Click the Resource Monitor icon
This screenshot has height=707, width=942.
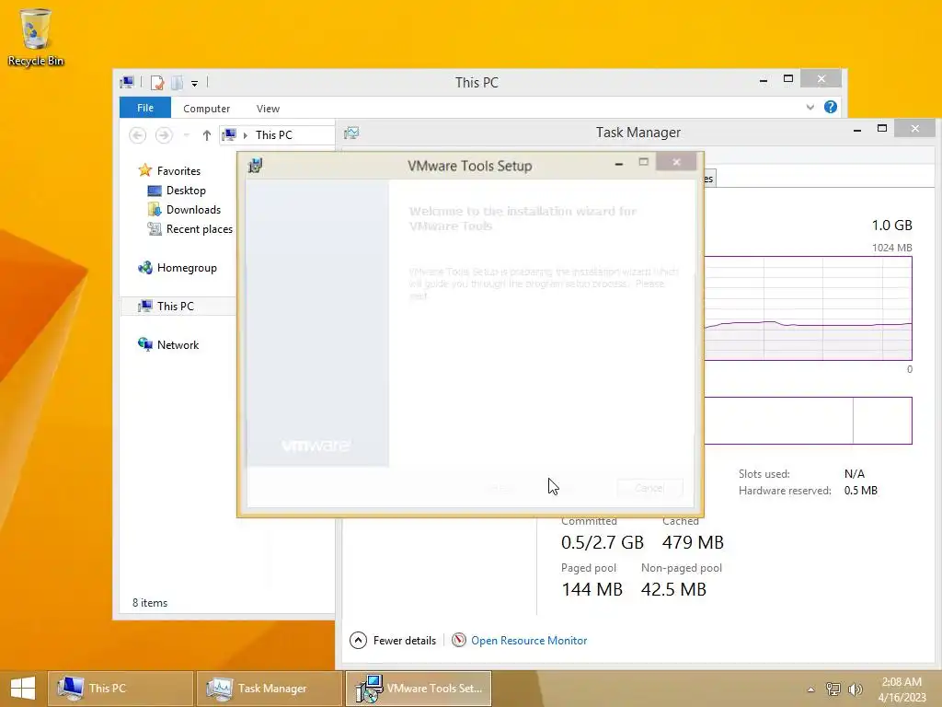click(458, 641)
